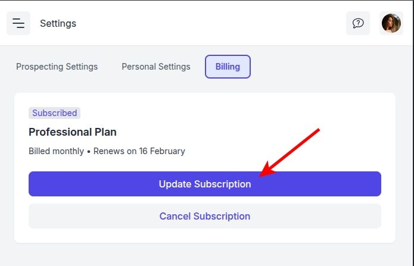Click the Professional Plan heading

(73, 132)
